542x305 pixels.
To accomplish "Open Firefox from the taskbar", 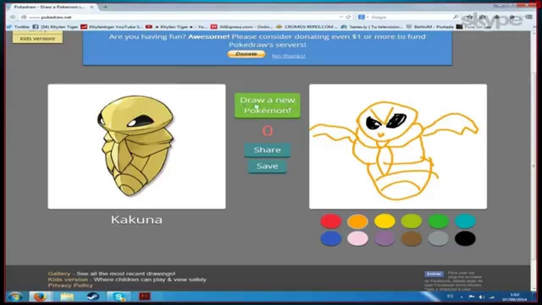I will [x=39, y=297].
